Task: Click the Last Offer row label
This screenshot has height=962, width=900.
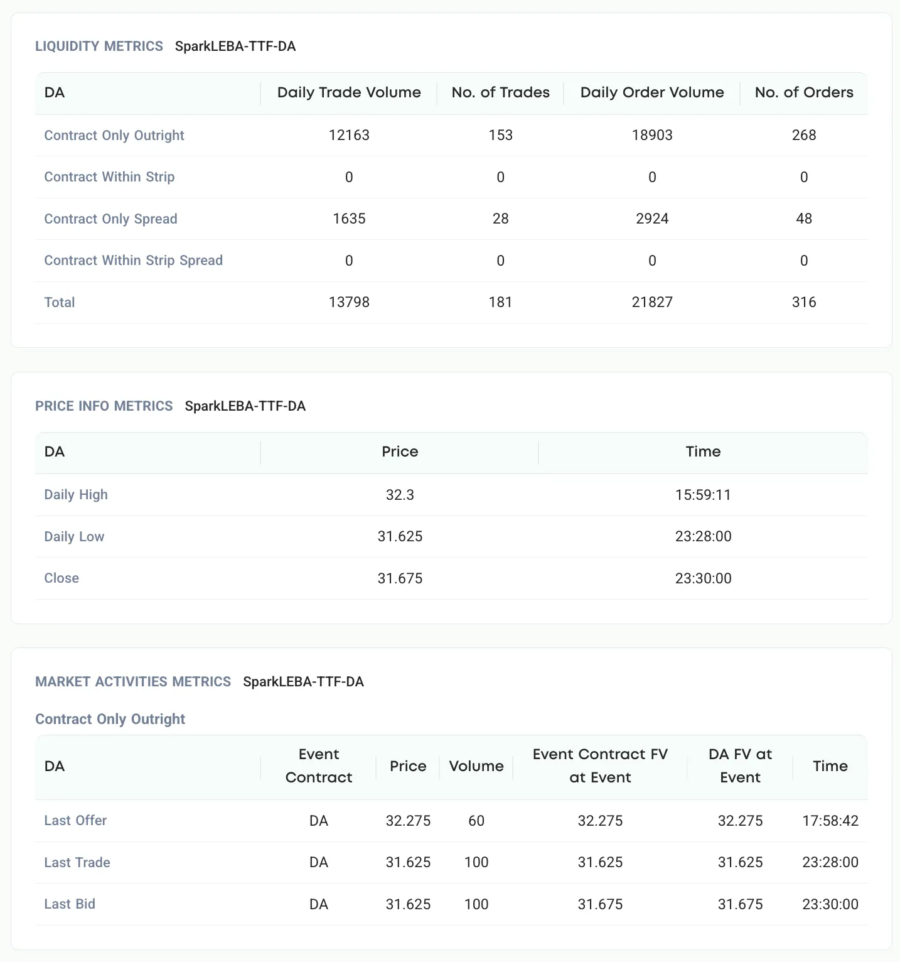Action: pyautogui.click(x=75, y=821)
